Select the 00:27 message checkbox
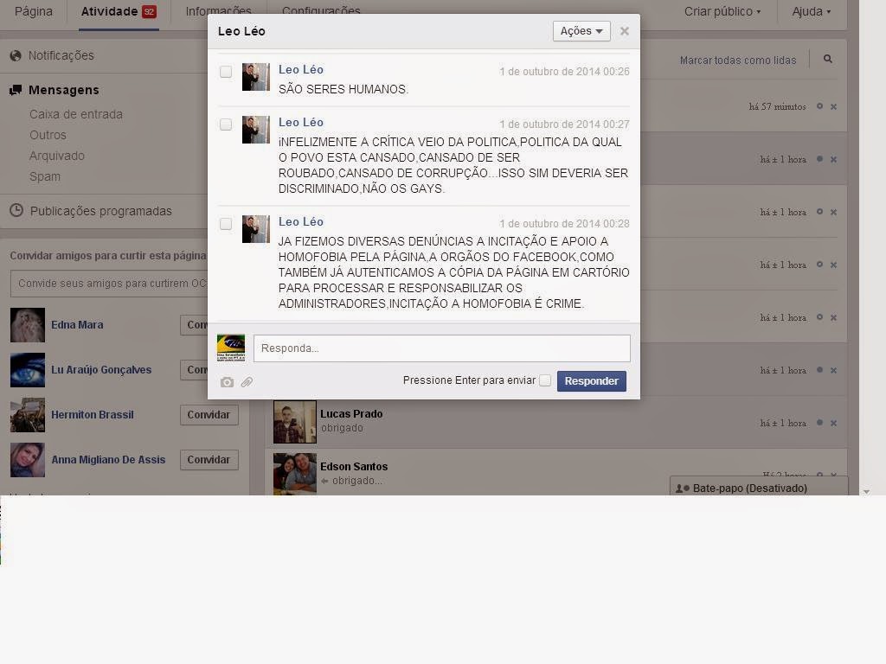The image size is (886, 664). pyautogui.click(x=226, y=124)
